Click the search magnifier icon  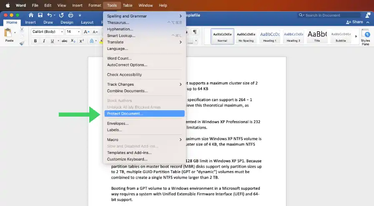[301, 15]
